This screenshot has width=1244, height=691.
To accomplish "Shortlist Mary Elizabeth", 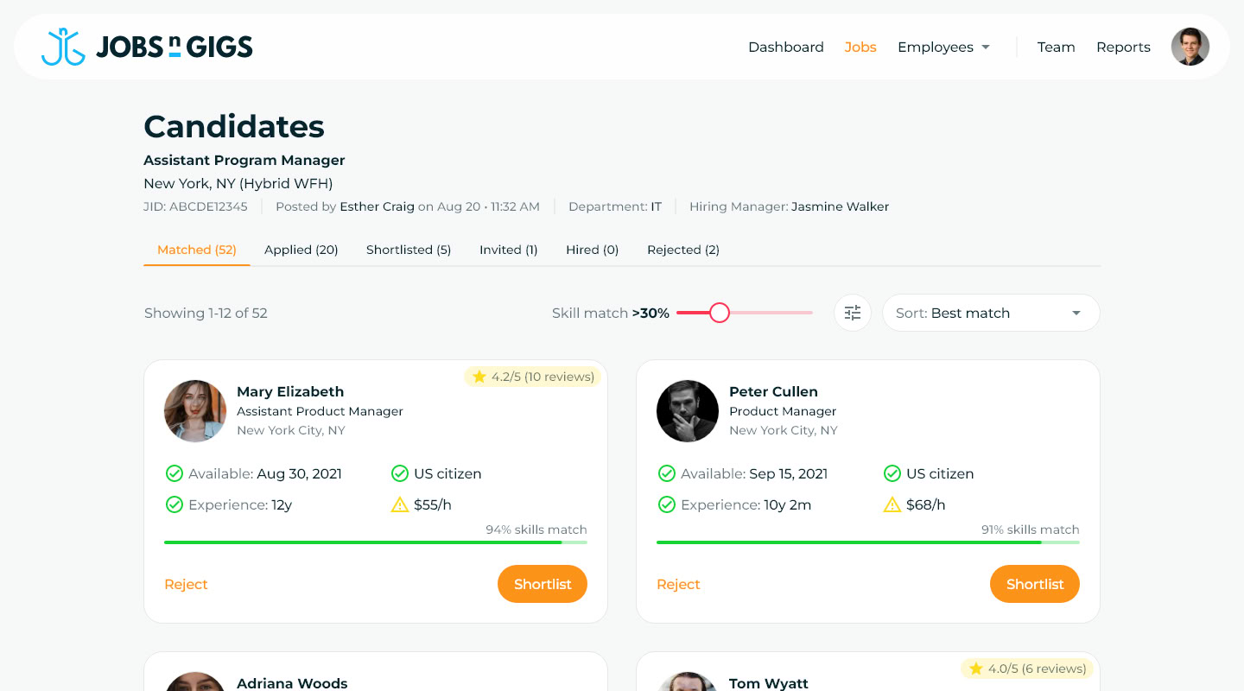I will [543, 584].
